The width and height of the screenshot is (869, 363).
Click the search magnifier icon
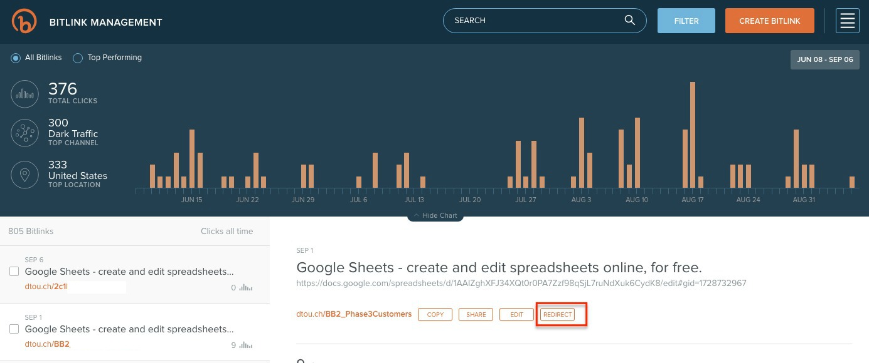click(x=630, y=20)
